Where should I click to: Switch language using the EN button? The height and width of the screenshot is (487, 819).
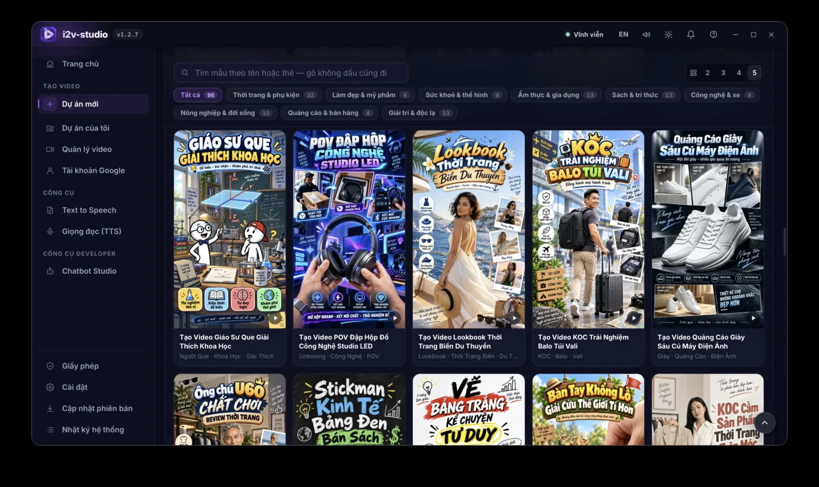click(x=623, y=35)
